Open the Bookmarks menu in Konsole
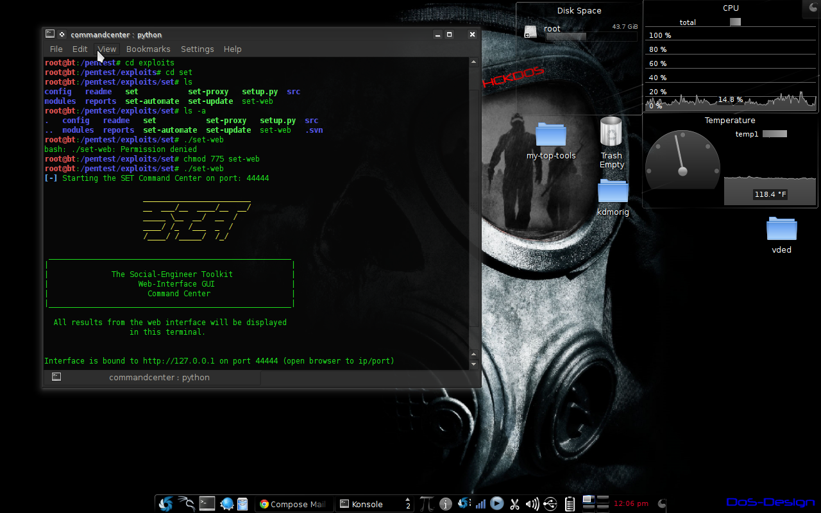821x513 pixels. [x=148, y=49]
